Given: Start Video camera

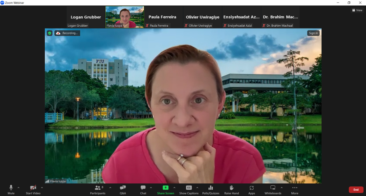Looking at the screenshot, I should click(33, 189).
